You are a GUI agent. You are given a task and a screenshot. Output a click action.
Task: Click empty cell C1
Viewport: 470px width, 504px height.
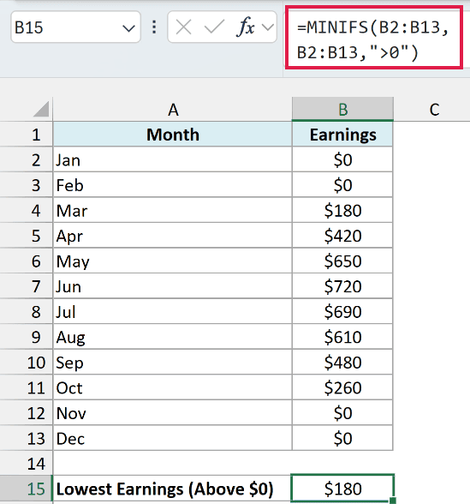click(x=431, y=135)
